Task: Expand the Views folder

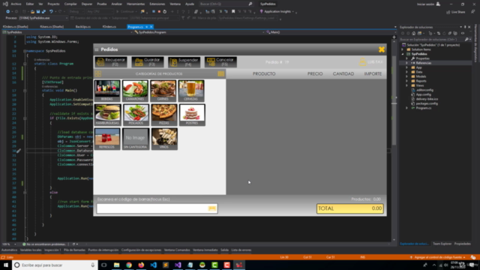Action: point(406,85)
